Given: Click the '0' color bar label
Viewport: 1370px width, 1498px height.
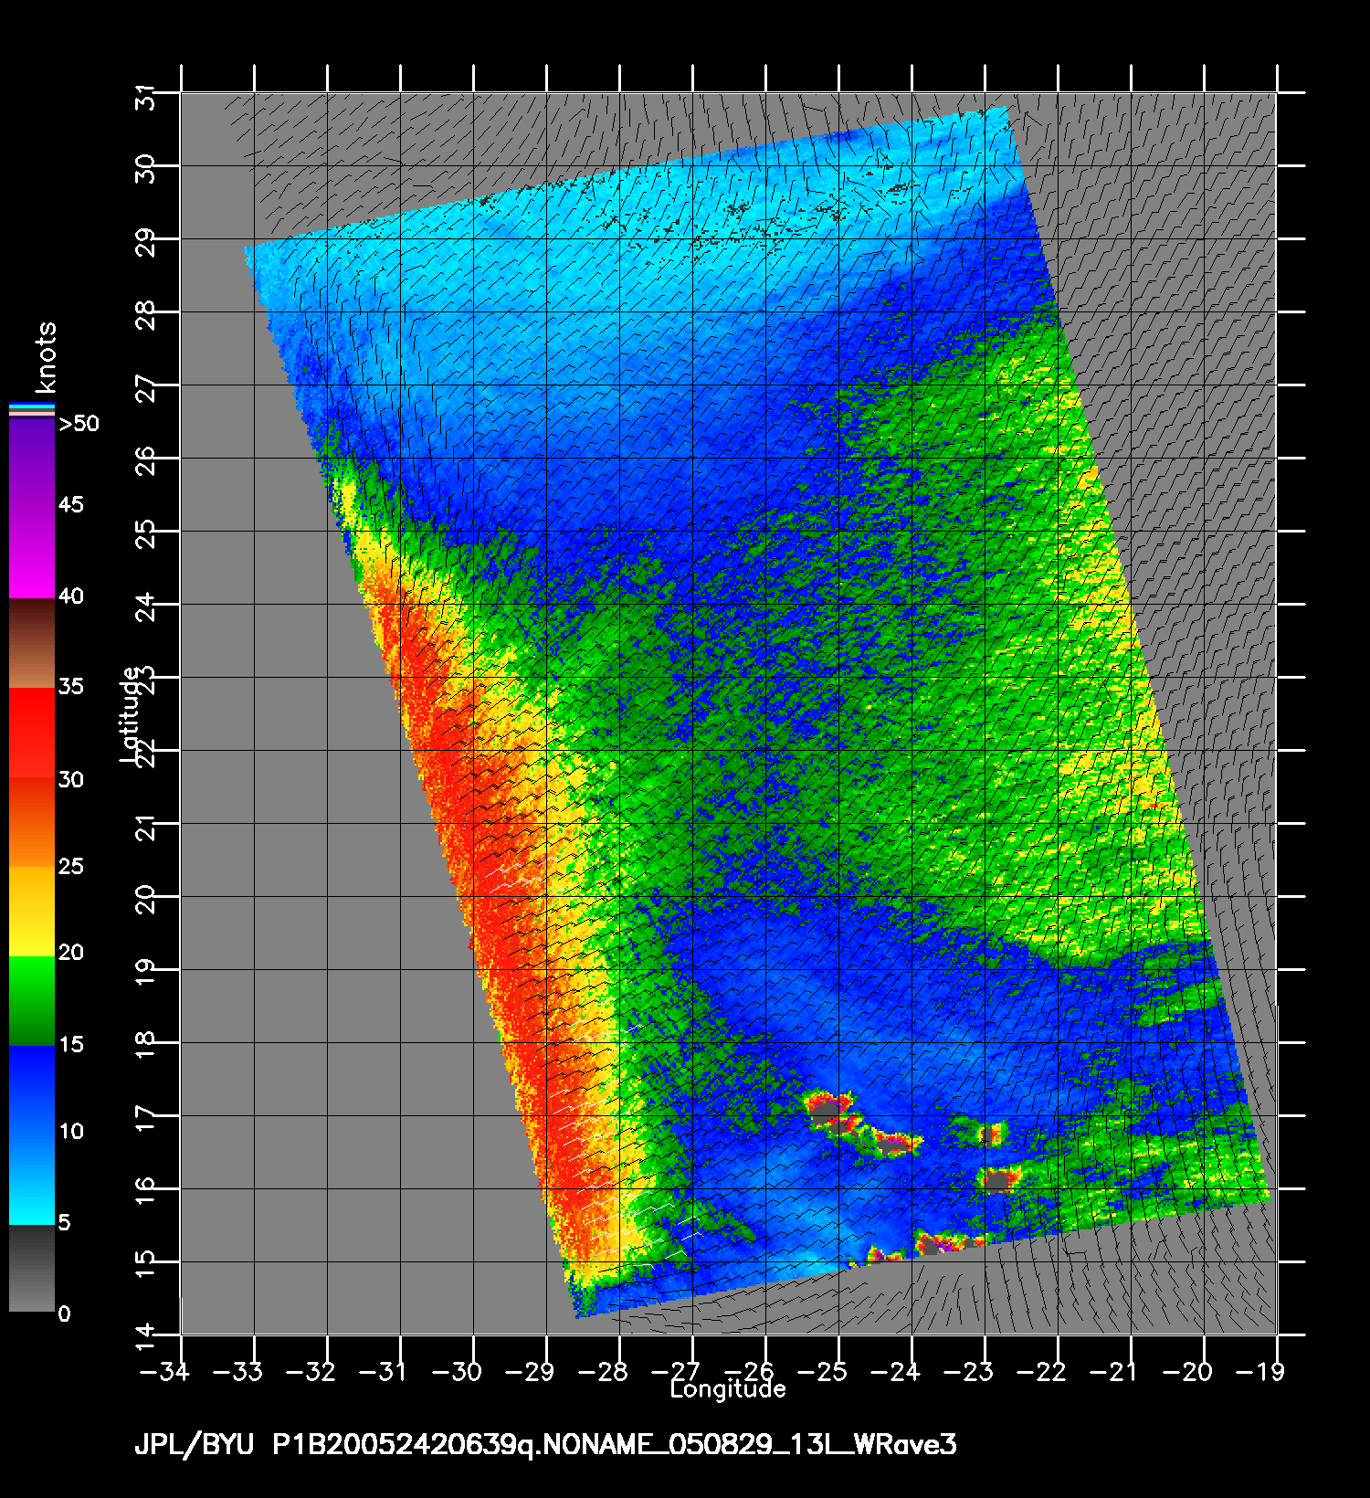Looking at the screenshot, I should pos(64,1314).
